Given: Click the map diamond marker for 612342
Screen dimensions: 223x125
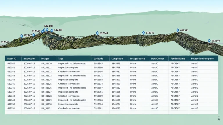Looking at the screenshot, I should pos(143,33).
